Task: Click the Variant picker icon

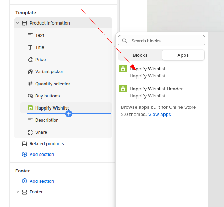Action: (x=30, y=72)
